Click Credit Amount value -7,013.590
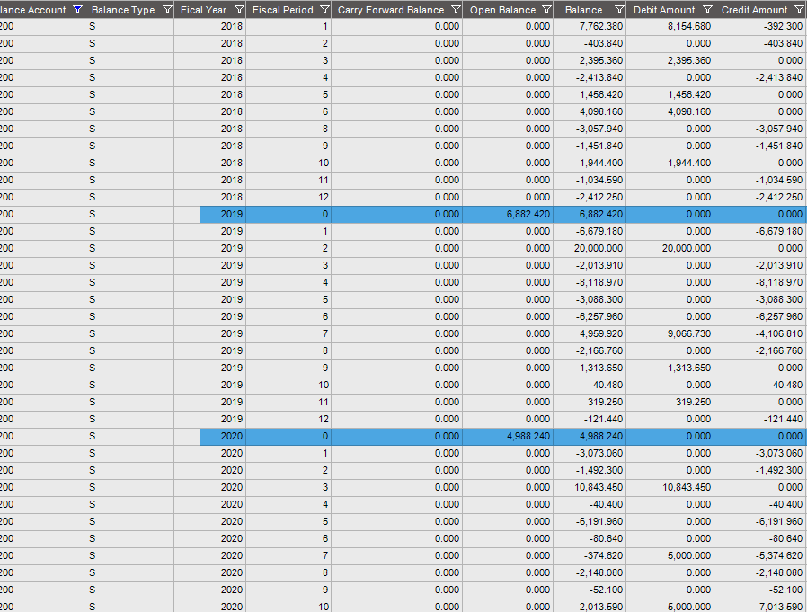The height and width of the screenshot is (612, 807). click(779, 607)
